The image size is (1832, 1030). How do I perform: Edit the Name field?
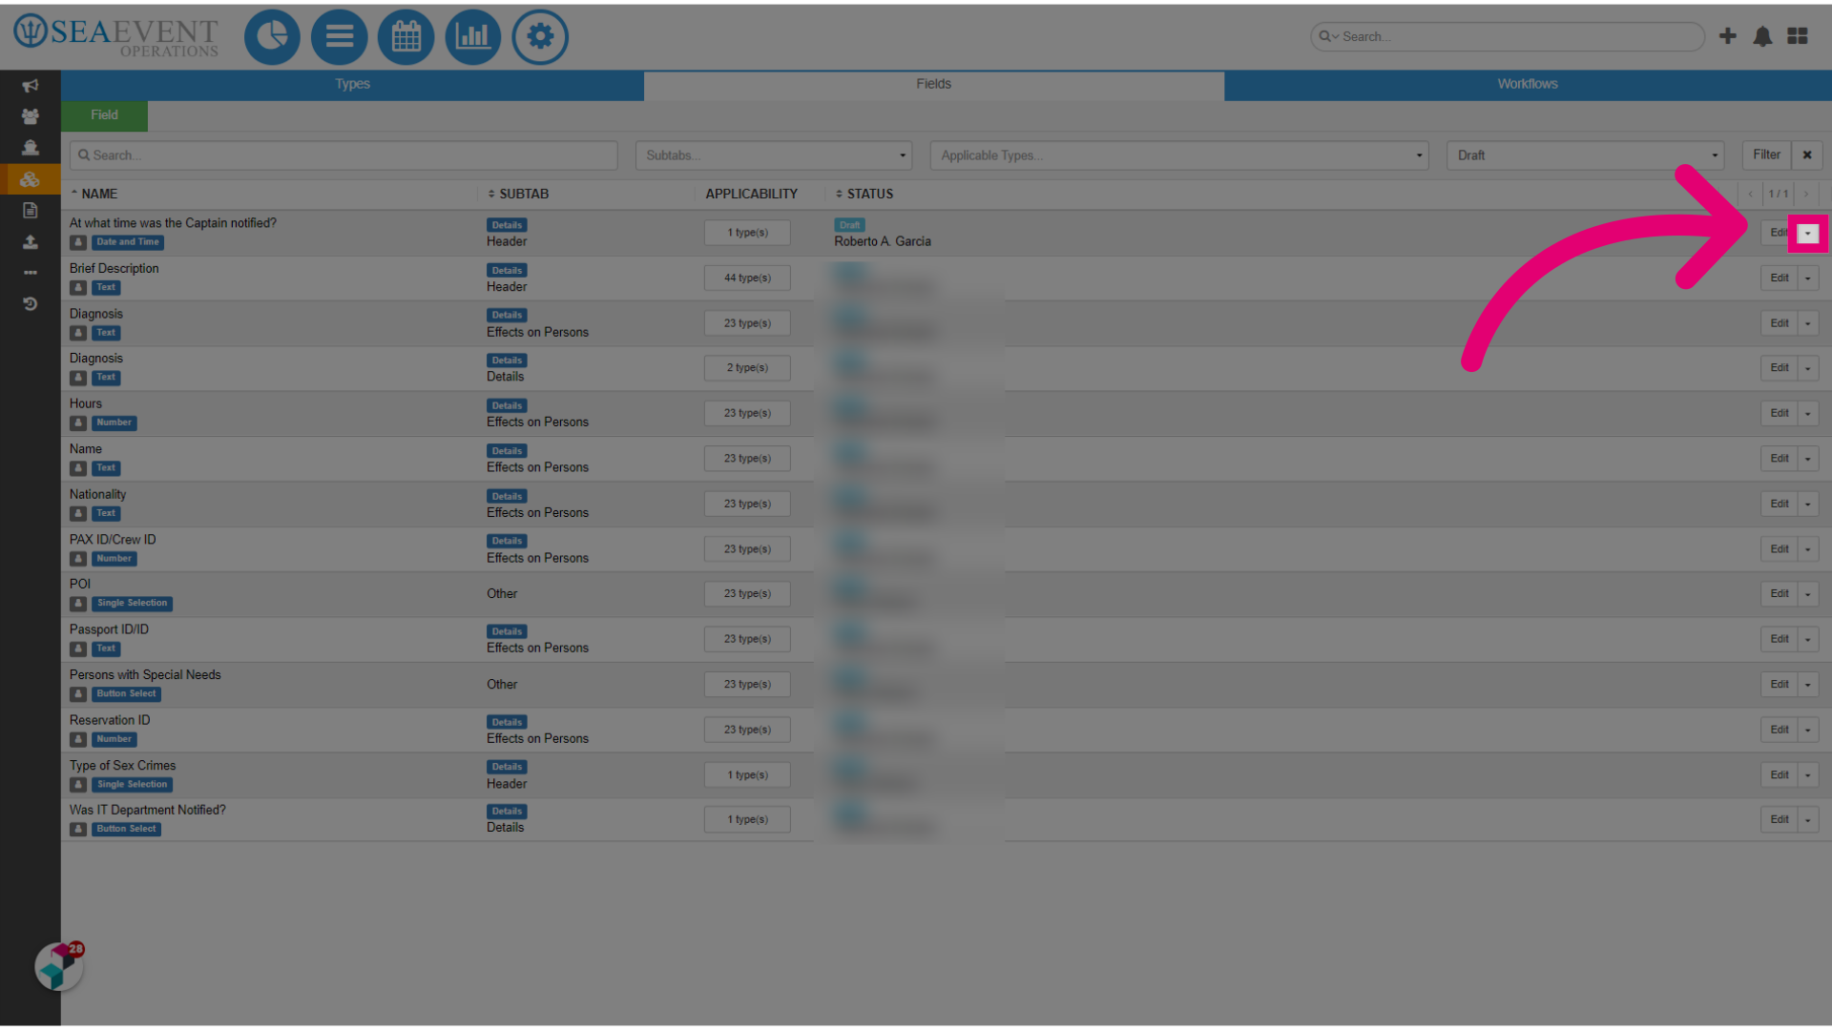click(1780, 459)
